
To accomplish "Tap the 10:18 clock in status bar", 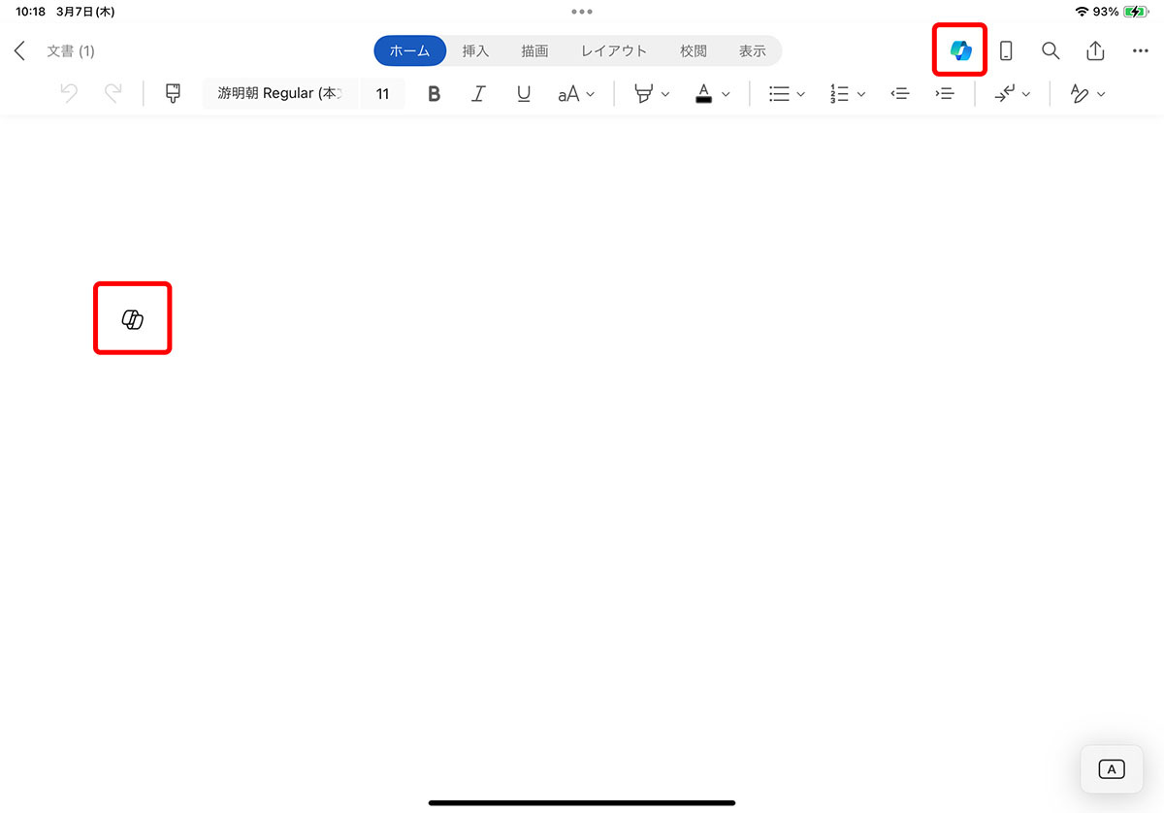I will pyautogui.click(x=31, y=12).
